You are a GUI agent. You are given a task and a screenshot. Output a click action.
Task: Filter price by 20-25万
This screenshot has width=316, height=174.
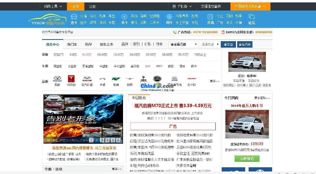click(135, 55)
